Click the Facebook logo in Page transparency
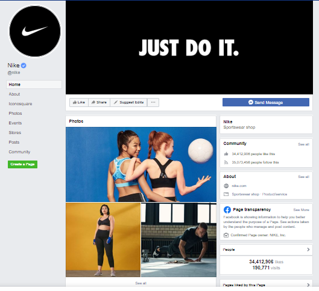319x291 pixels. click(x=227, y=210)
